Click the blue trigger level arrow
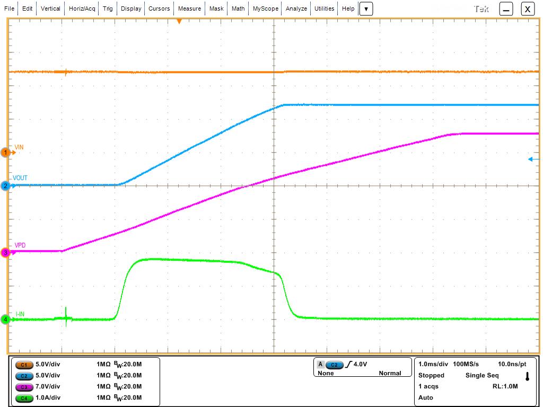Image resolution: width=543 pixels, height=407 pixels. [x=533, y=159]
